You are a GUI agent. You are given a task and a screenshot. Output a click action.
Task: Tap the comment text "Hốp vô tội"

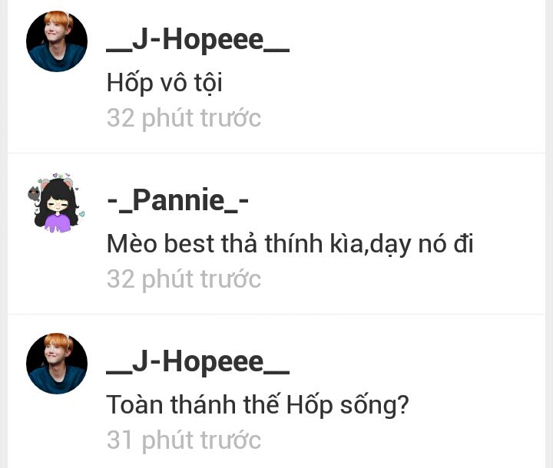point(164,83)
